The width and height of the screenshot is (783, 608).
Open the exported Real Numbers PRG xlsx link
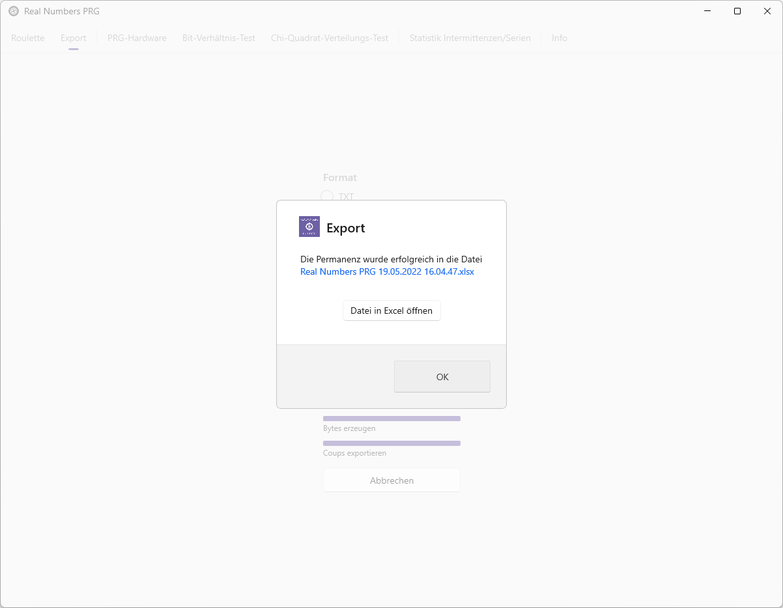pos(387,271)
